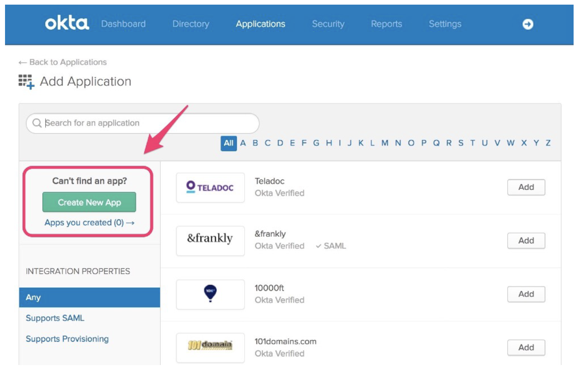Filter applications by letter U

485,143
